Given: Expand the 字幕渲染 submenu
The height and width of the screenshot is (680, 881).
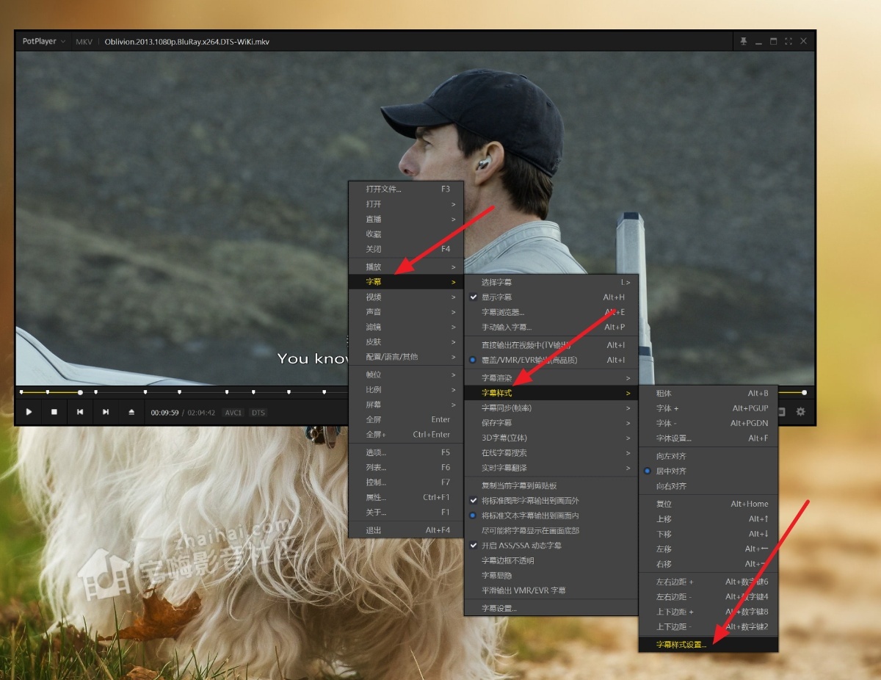Looking at the screenshot, I should [551, 378].
